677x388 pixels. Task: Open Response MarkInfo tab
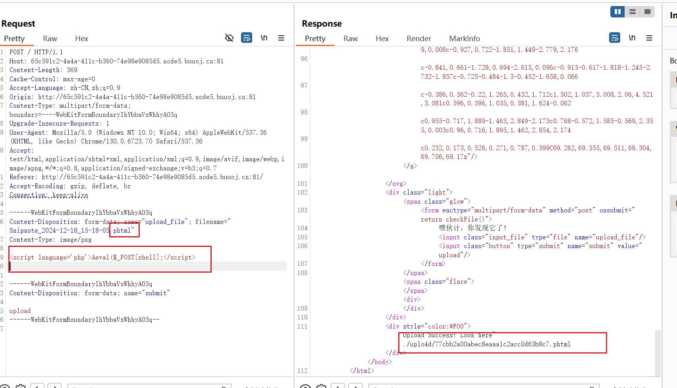pyautogui.click(x=465, y=38)
